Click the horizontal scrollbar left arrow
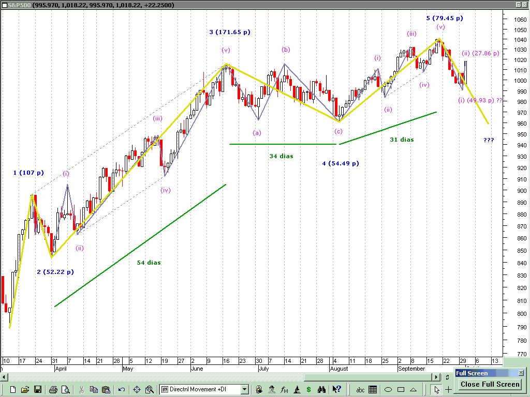 (4, 377)
